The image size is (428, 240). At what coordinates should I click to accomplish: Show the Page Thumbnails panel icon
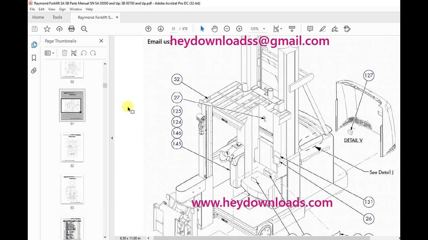point(34,45)
